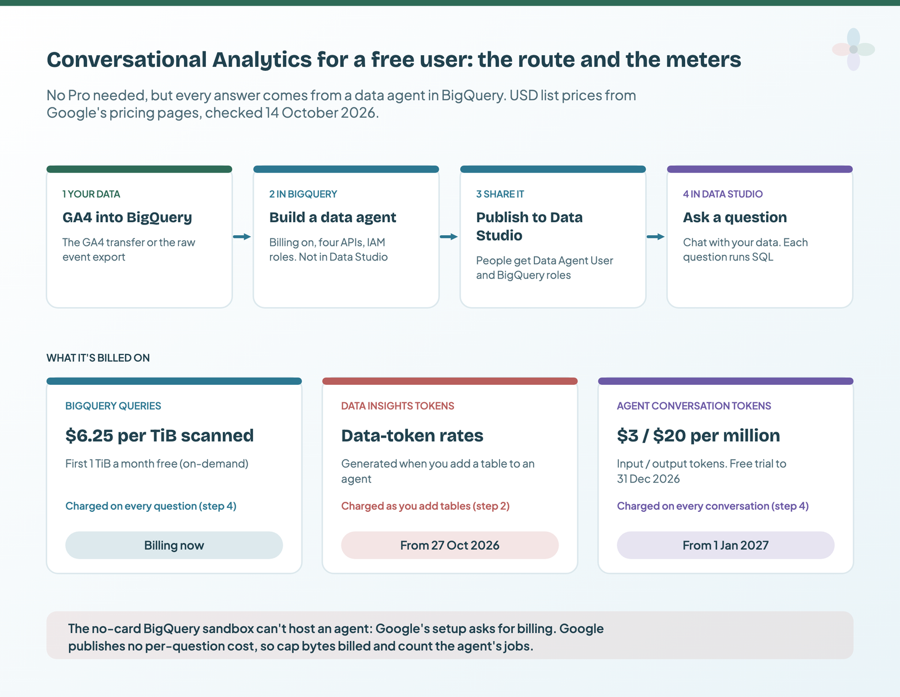Click the 'BIGQUERY QUERIES' card label
The width and height of the screenshot is (900, 697).
(x=113, y=406)
